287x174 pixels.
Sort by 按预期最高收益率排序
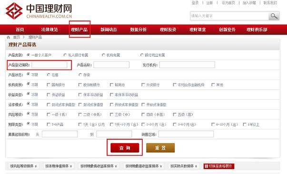(x=144, y=166)
